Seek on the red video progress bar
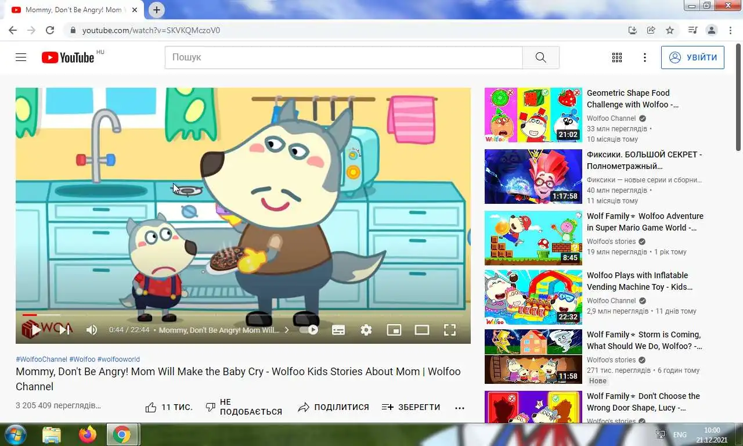This screenshot has height=446, width=743. click(x=243, y=315)
